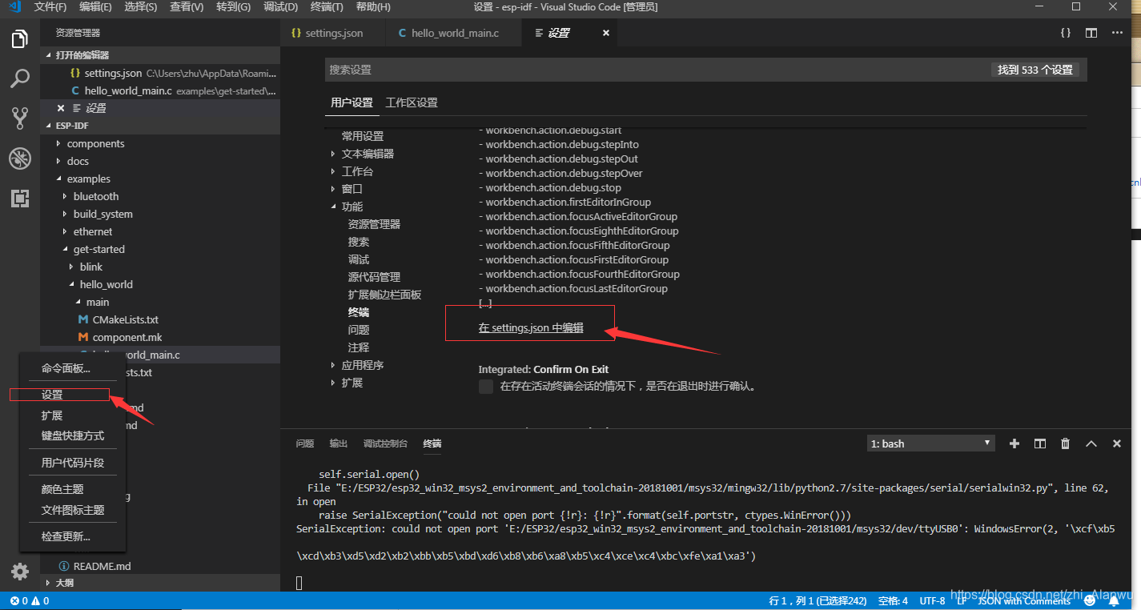Switch to hello_world_main.c editor tab

454,33
